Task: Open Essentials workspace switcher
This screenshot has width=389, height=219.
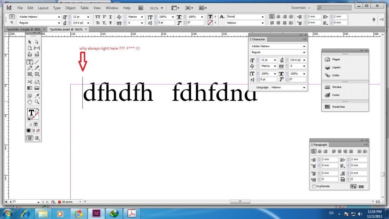Action: (301, 8)
